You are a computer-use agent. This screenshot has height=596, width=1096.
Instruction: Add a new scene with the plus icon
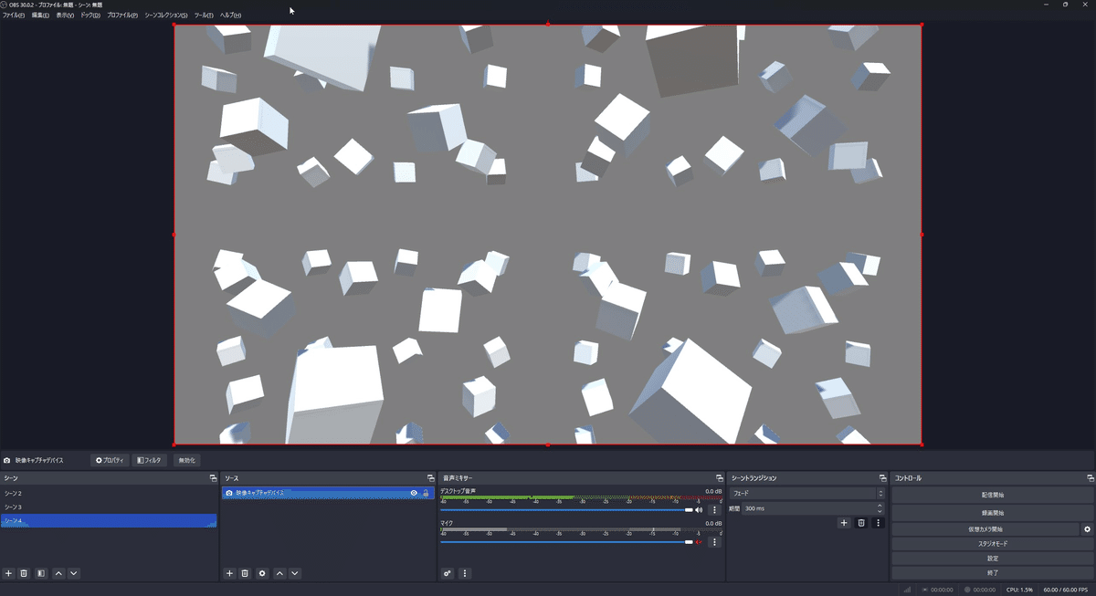tap(8, 573)
